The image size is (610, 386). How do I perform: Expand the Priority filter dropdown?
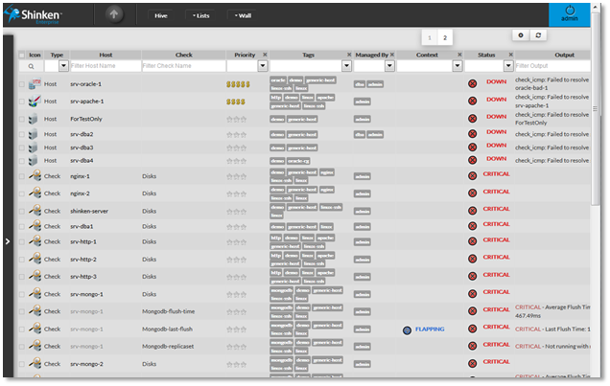point(262,66)
